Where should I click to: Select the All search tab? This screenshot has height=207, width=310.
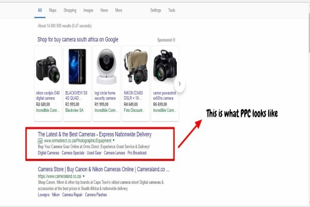pyautogui.click(x=40, y=10)
